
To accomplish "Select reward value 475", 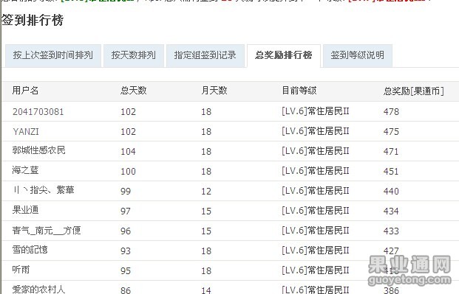I will tap(391, 132).
